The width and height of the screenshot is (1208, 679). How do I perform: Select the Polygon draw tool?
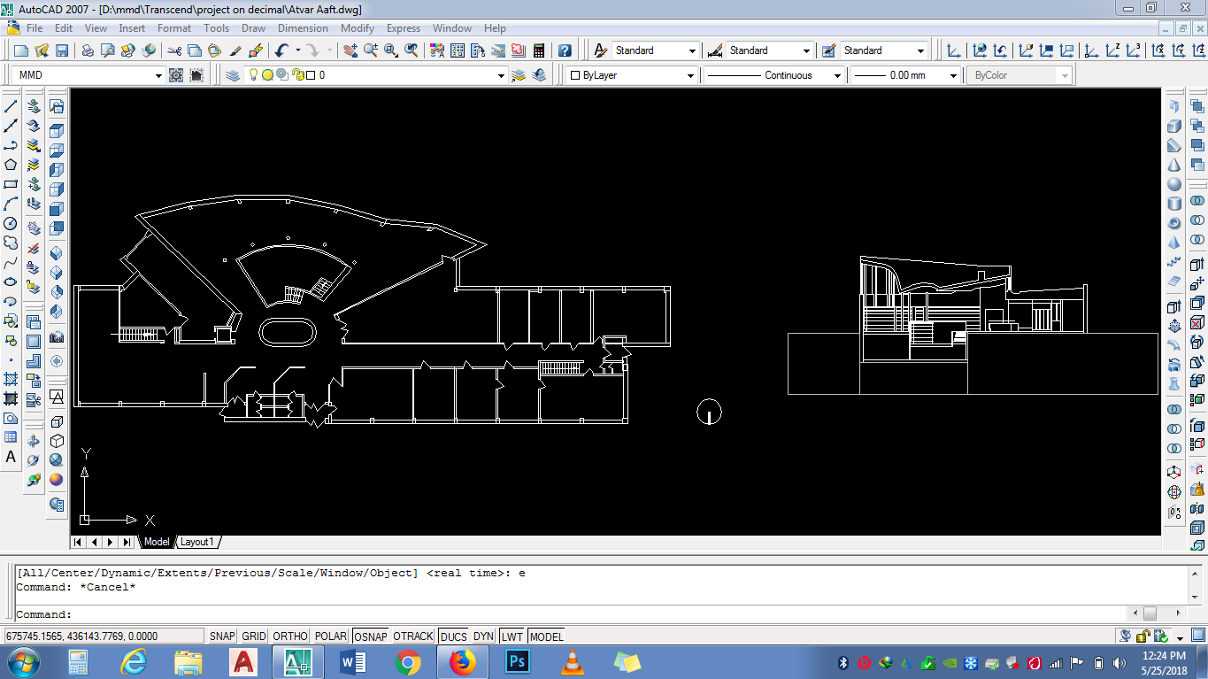(x=11, y=165)
